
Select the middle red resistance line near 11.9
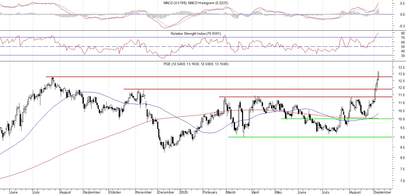pos(258,89)
